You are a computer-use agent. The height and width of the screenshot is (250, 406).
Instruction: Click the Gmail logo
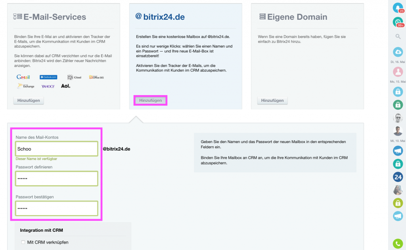click(x=23, y=77)
